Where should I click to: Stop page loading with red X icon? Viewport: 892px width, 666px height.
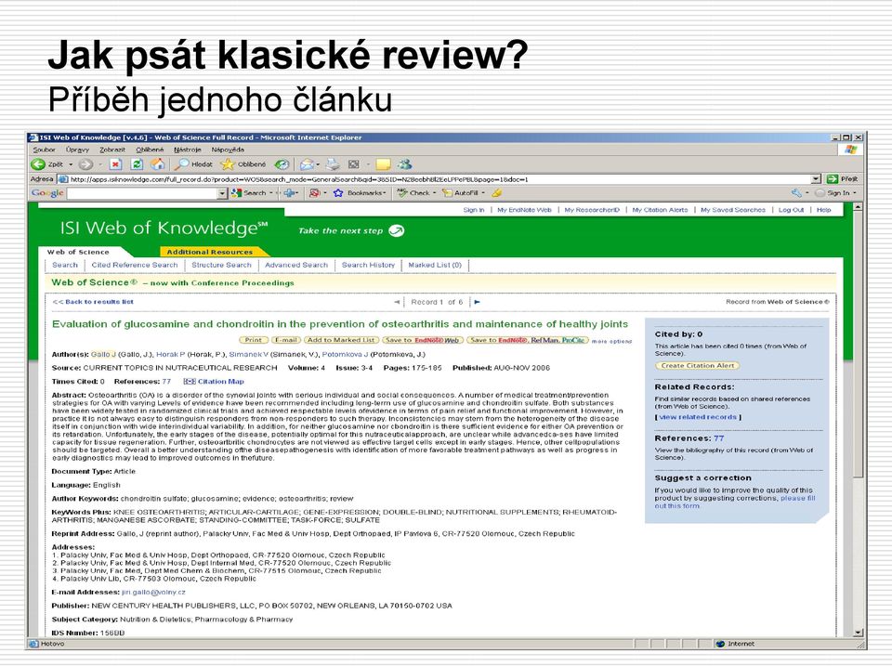(x=115, y=164)
